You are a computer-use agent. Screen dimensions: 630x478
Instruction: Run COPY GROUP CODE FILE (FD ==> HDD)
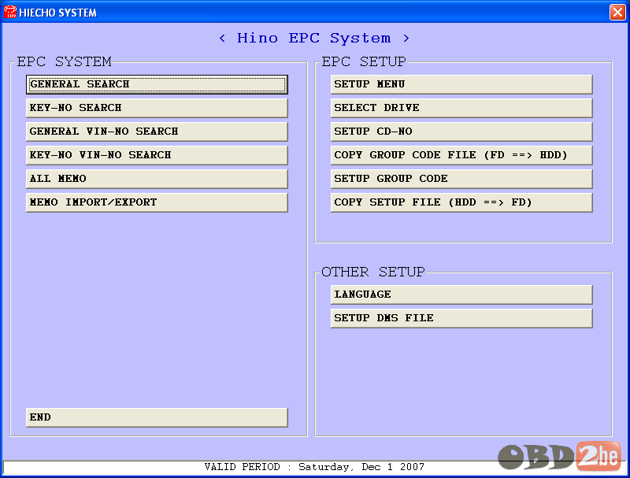point(461,155)
